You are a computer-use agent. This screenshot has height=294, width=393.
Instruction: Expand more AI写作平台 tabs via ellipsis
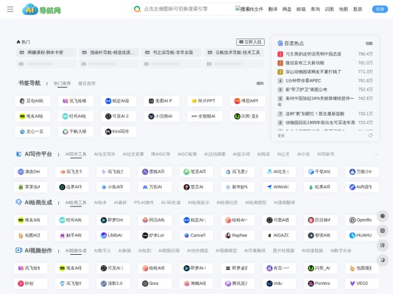coord(376,154)
